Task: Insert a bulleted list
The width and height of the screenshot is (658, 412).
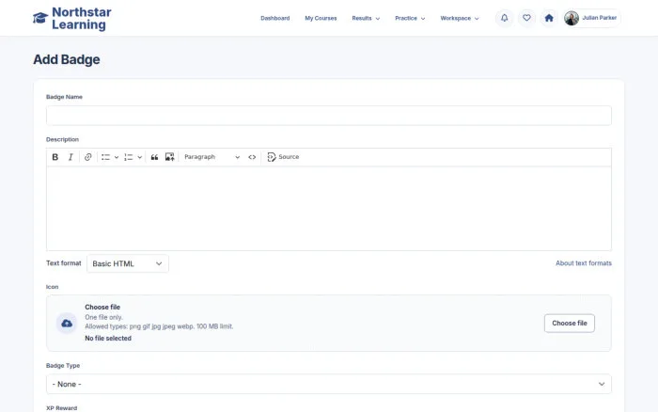Action: 105,157
